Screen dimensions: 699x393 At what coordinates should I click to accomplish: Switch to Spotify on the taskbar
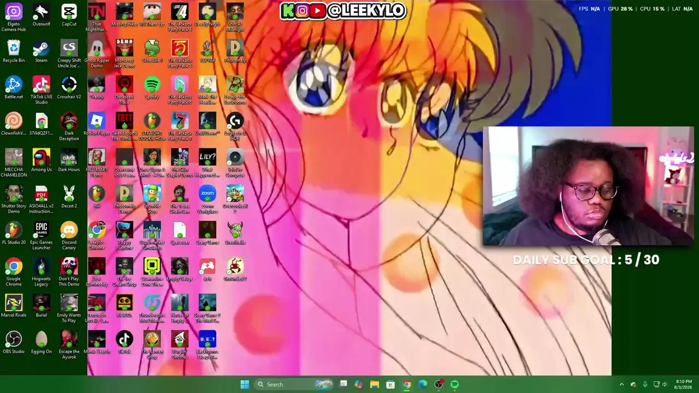(454, 384)
